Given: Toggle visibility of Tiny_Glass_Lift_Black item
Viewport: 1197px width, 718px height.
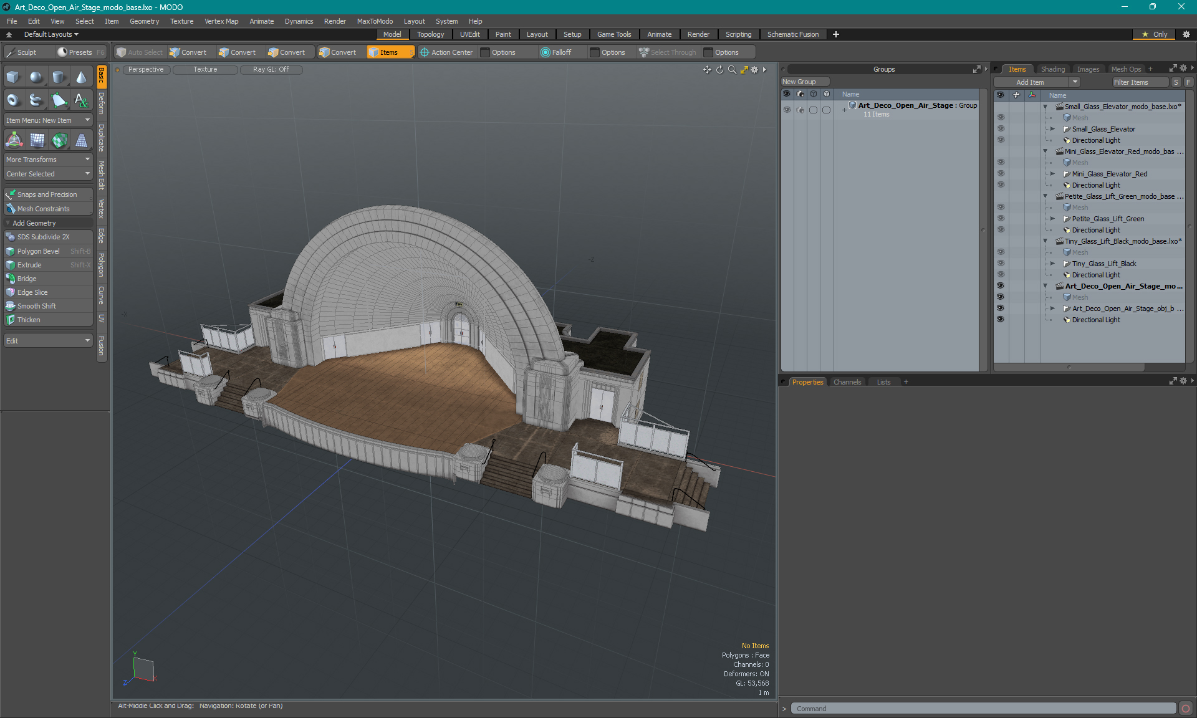Looking at the screenshot, I should click(x=1001, y=264).
